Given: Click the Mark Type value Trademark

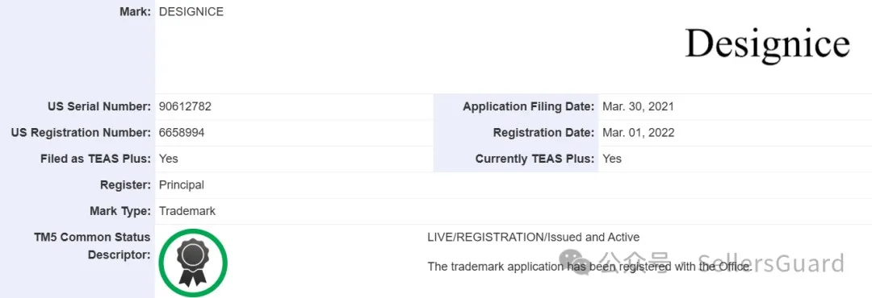Looking at the screenshot, I should [187, 211].
